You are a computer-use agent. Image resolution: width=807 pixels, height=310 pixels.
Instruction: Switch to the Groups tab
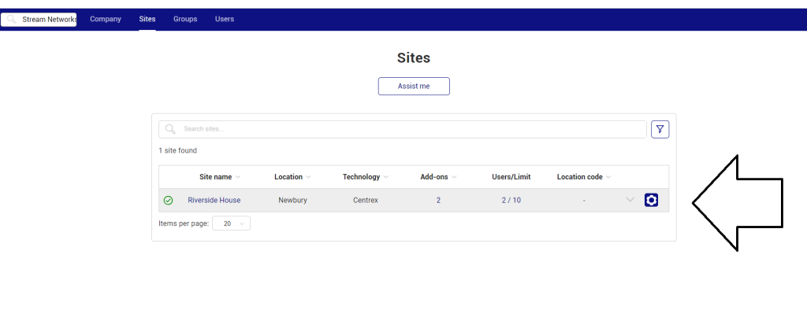click(x=185, y=19)
